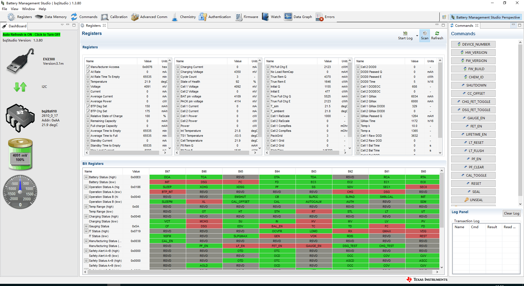This screenshot has width=524, height=286.
Task: Open Data Graph via its chart icon
Action: click(288, 17)
